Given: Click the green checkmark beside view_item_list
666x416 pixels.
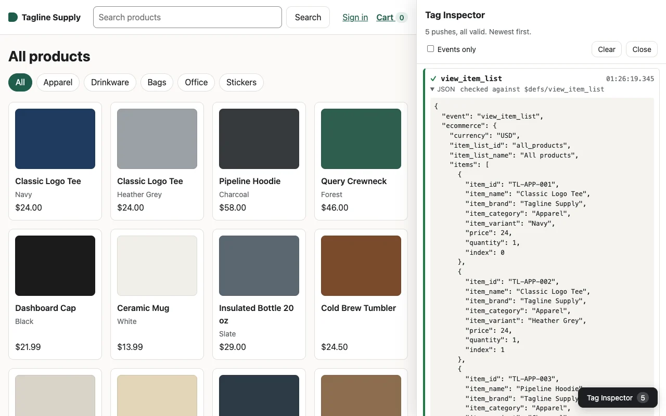Looking at the screenshot, I should [433, 79].
